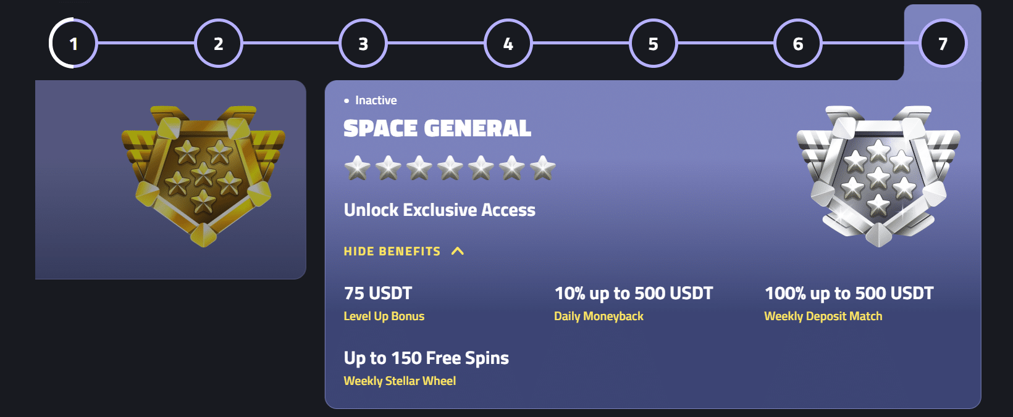Collapse benefits with the chevron arrow
This screenshot has width=1013, height=417.
point(458,251)
